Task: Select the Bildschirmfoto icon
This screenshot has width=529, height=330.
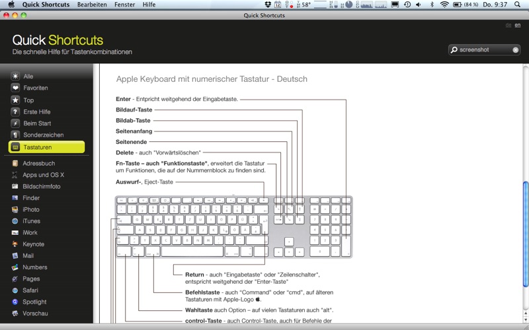Action: point(15,186)
